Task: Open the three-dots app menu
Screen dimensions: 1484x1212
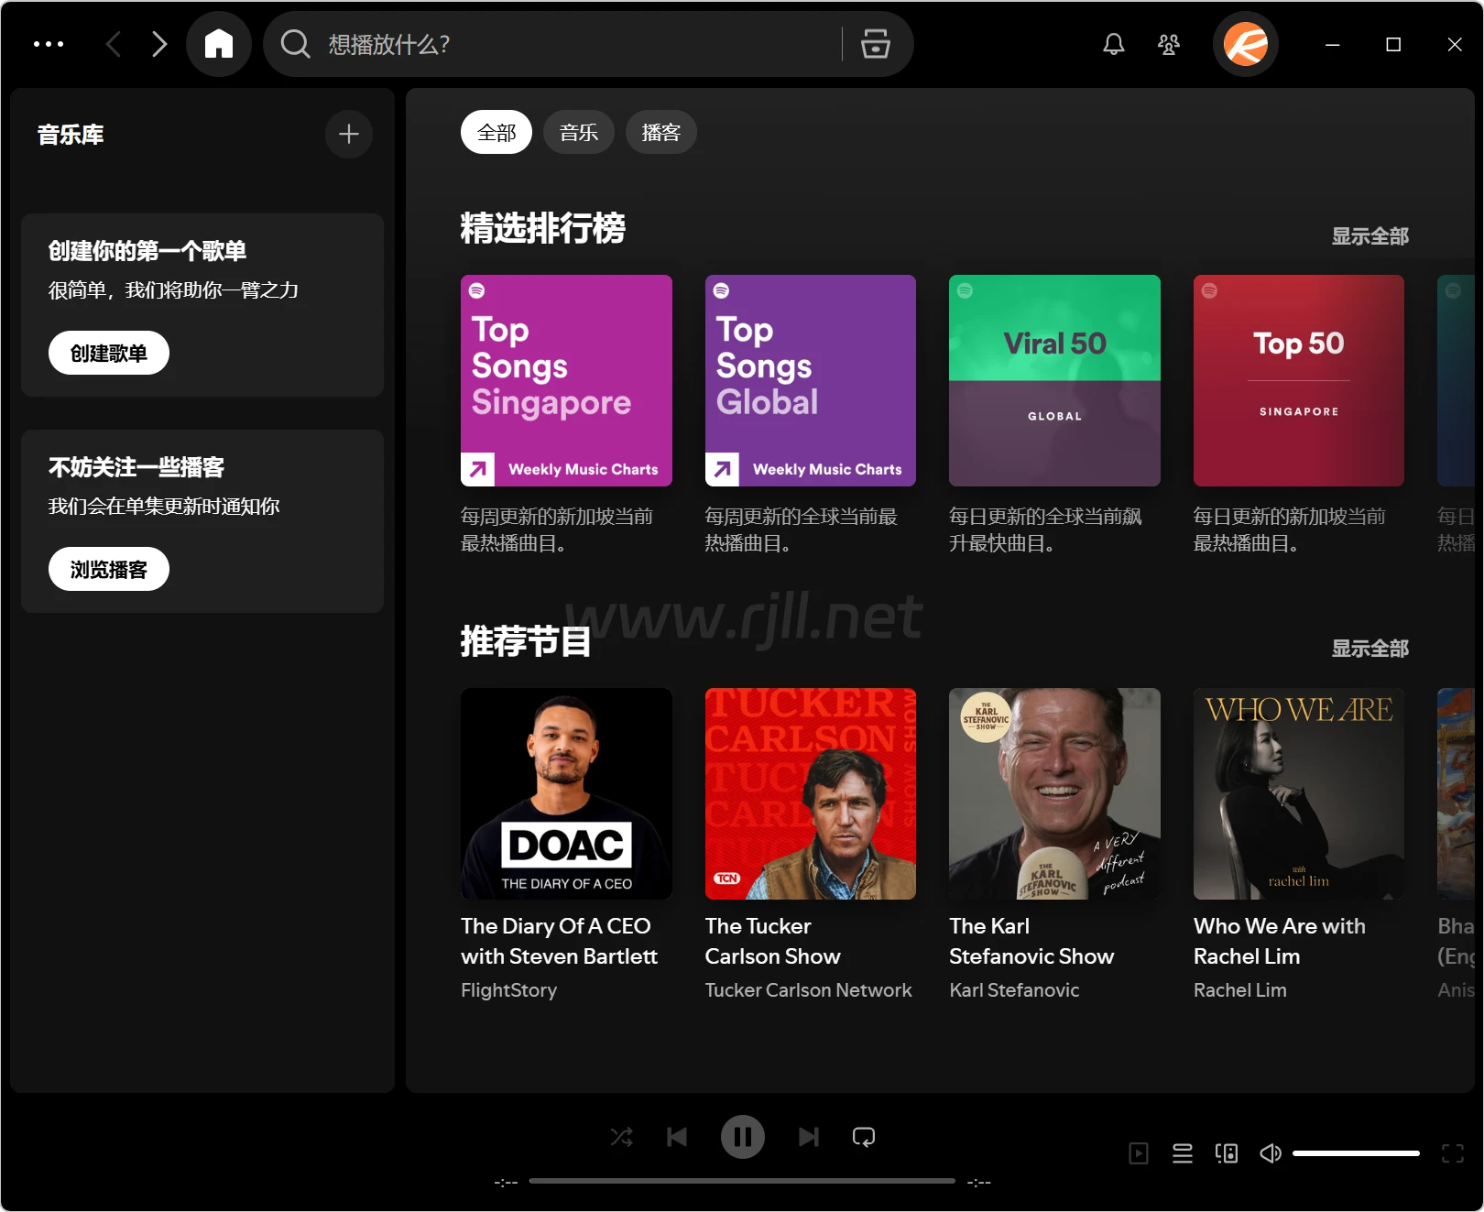Action: coord(49,44)
